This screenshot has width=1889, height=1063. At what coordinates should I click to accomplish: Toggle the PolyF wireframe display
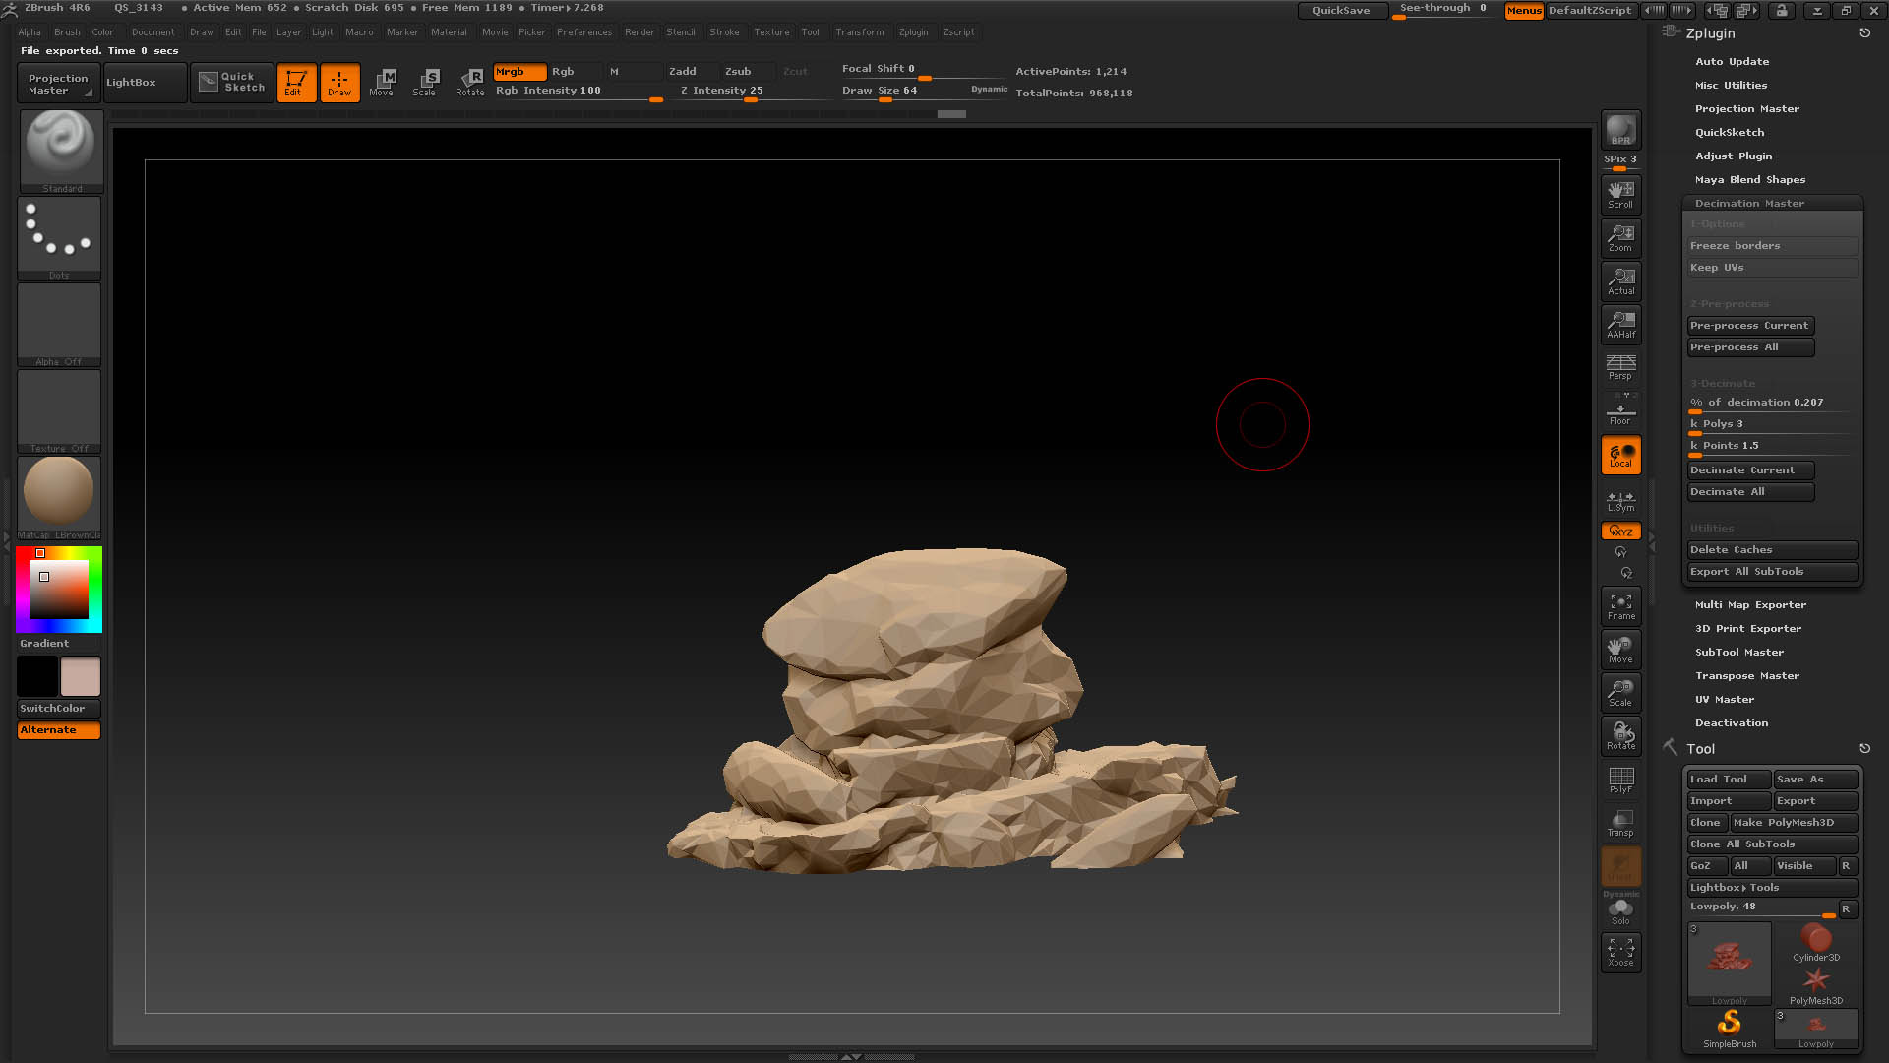tap(1620, 780)
